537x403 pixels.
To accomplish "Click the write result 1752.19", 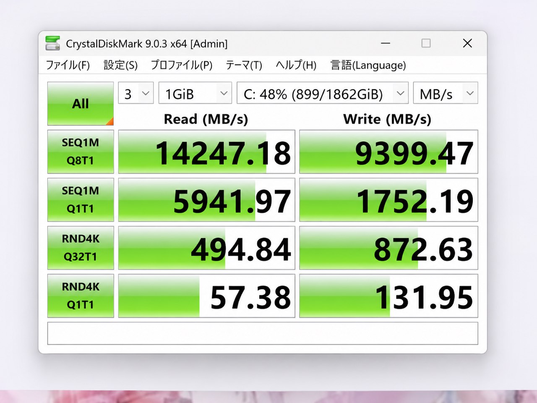I will [x=388, y=200].
